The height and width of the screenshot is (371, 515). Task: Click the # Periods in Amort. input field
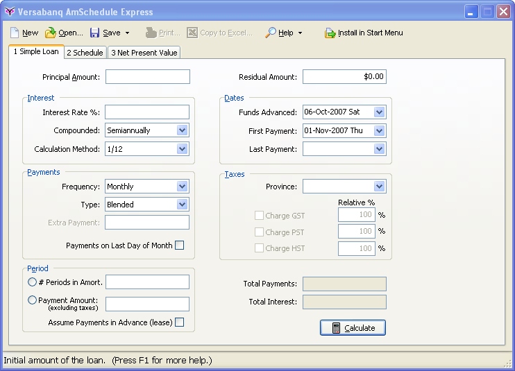[x=147, y=282]
